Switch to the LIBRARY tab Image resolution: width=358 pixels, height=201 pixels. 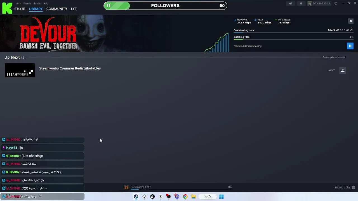pos(36,9)
